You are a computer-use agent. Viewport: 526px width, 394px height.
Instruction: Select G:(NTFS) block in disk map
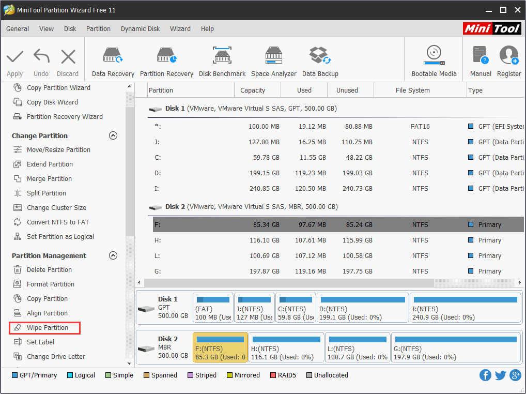456,347
